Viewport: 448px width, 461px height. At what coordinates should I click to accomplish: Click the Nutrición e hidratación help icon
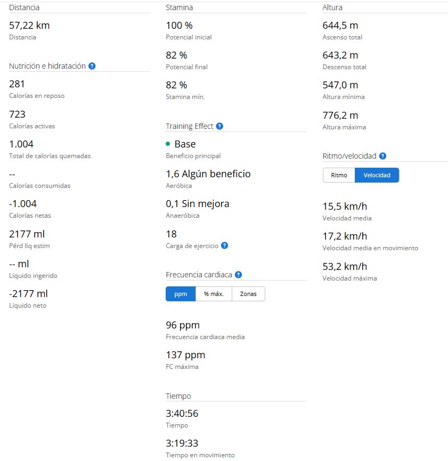(x=92, y=66)
